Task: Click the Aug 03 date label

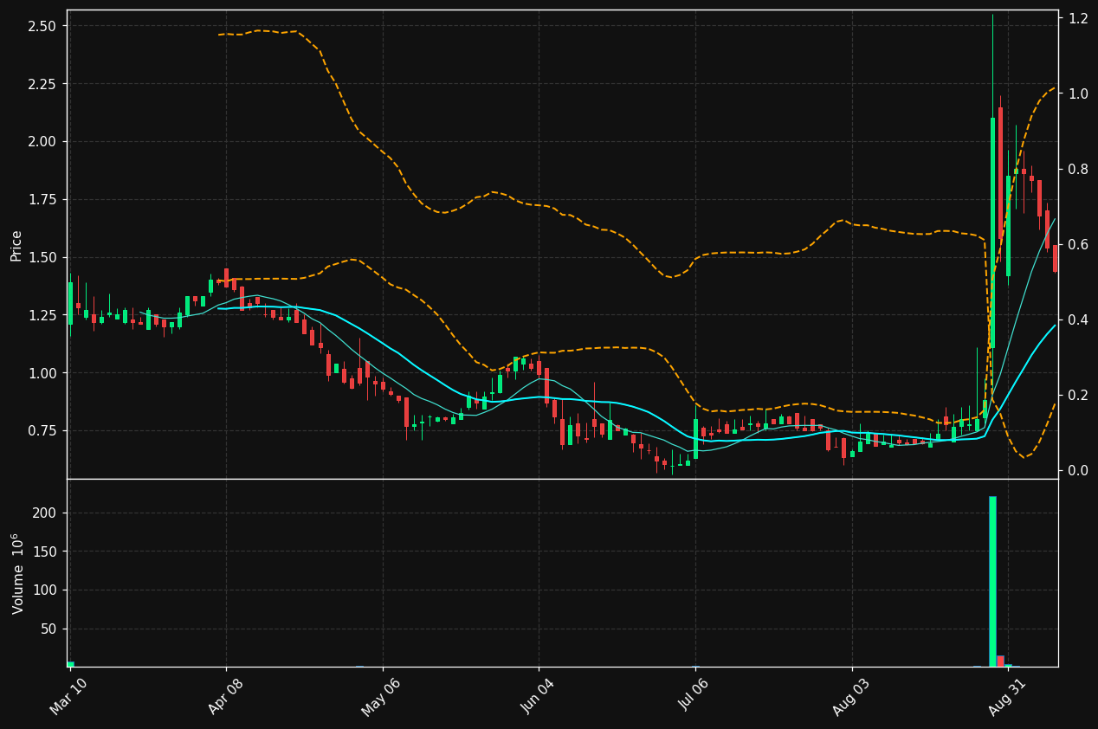Action: coord(849,696)
